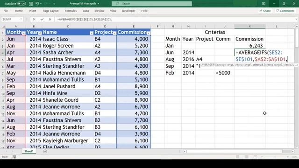Switch to Page Layout view icon
This screenshot has width=299, height=168.
(246, 157)
